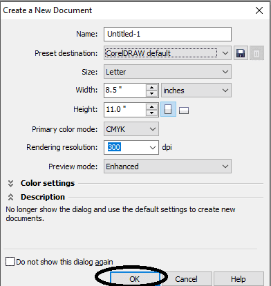Increase the Height value with up arrow
Viewport: 271px width, 286px height.
[x=151, y=106]
